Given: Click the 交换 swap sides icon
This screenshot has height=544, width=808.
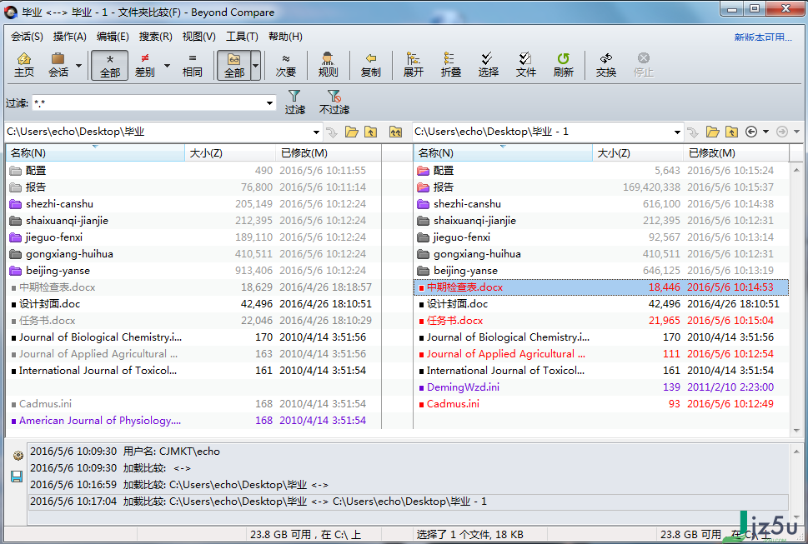Looking at the screenshot, I should [x=606, y=65].
